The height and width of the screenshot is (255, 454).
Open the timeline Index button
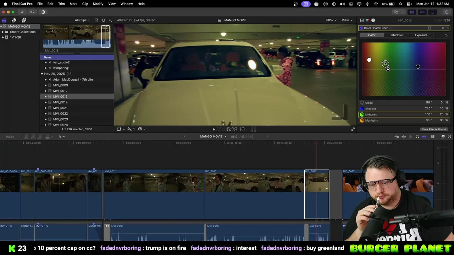click(x=10, y=137)
